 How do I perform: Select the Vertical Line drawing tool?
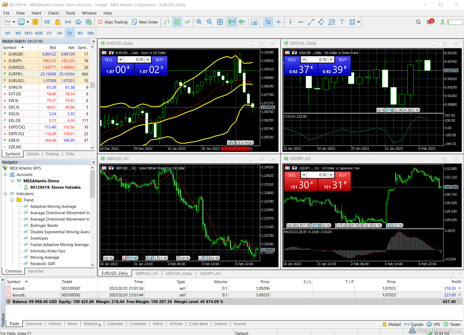tap(290, 22)
